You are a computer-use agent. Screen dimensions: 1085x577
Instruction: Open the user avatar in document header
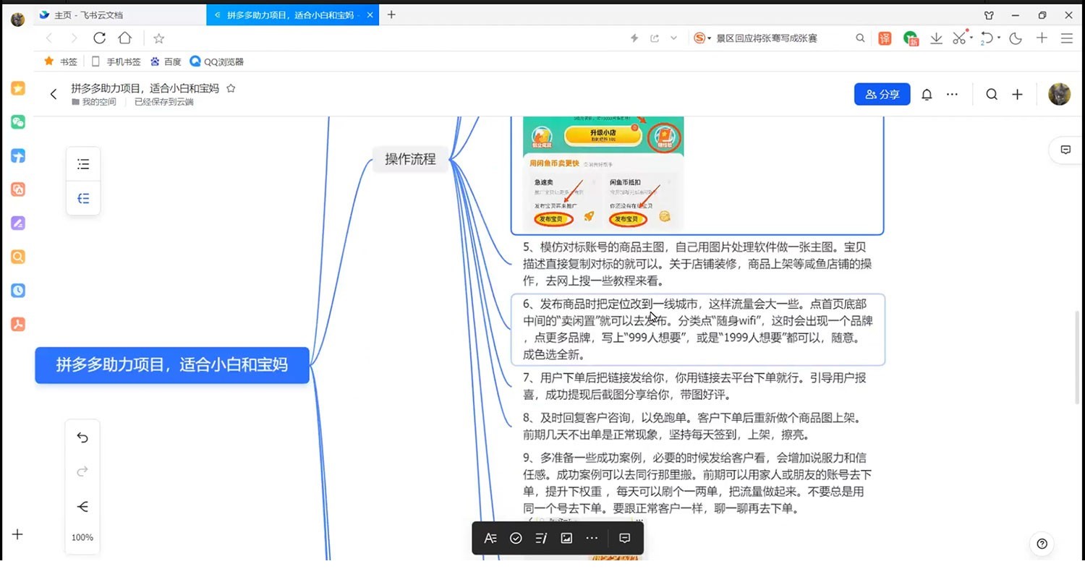tap(1060, 94)
